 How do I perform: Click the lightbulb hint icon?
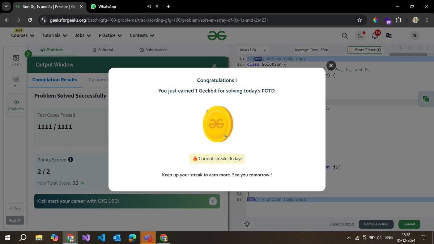click(247, 224)
